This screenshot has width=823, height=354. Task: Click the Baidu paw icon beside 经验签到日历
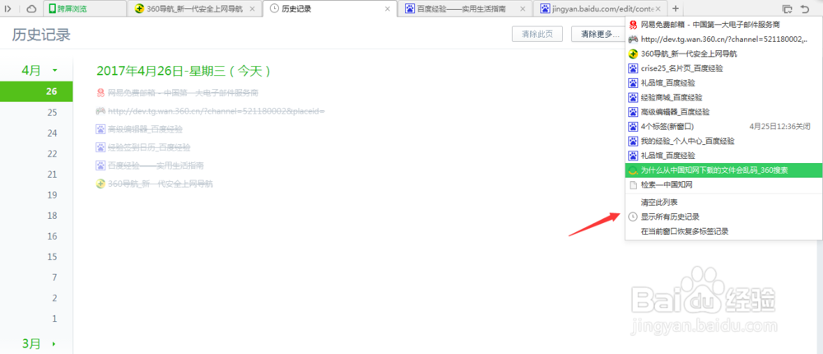(100, 147)
